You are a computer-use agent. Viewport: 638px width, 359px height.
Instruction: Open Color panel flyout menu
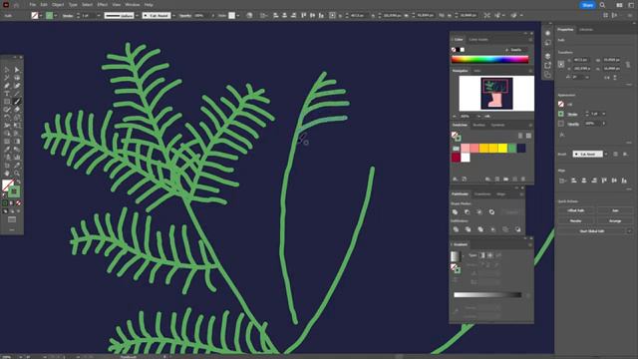pyautogui.click(x=530, y=40)
